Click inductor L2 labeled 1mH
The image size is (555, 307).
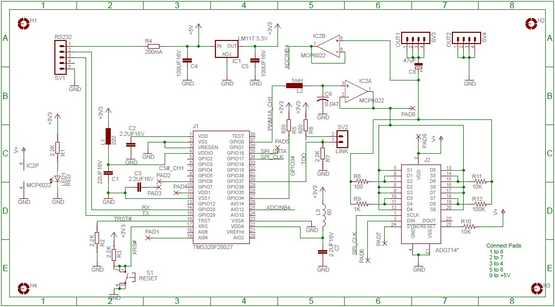[294, 85]
